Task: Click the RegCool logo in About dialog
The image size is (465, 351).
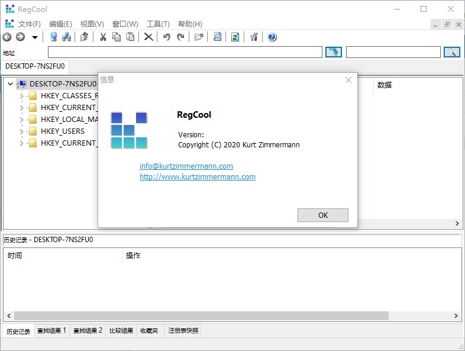Action: 129,130
